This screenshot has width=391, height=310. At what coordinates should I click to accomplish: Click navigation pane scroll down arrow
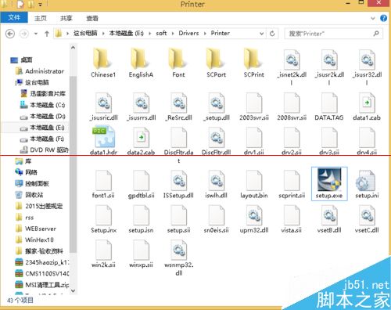coord(73,290)
